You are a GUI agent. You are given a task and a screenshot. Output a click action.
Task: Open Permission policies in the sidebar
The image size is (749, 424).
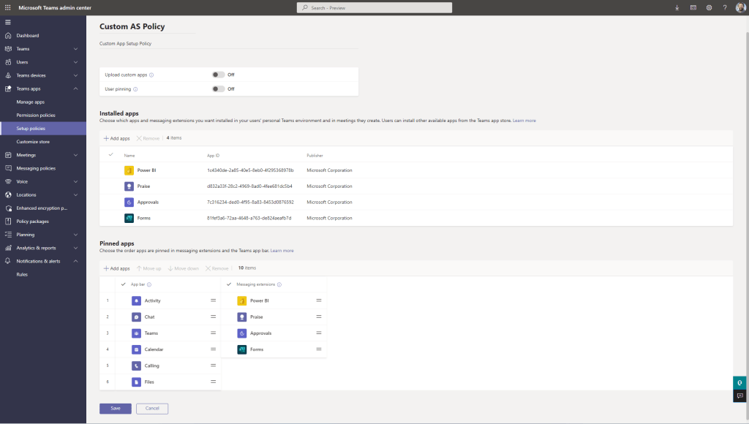pos(36,116)
